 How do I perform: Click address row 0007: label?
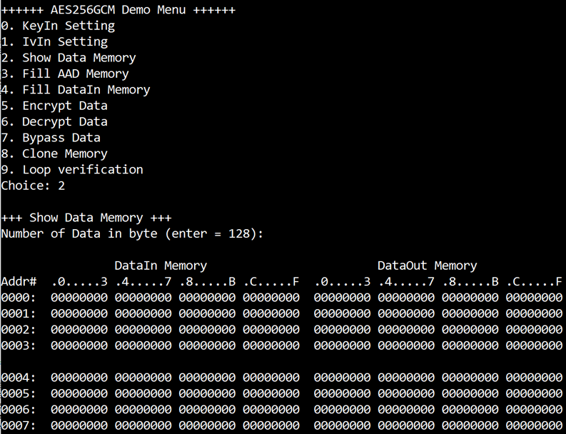pyautogui.click(x=19, y=425)
